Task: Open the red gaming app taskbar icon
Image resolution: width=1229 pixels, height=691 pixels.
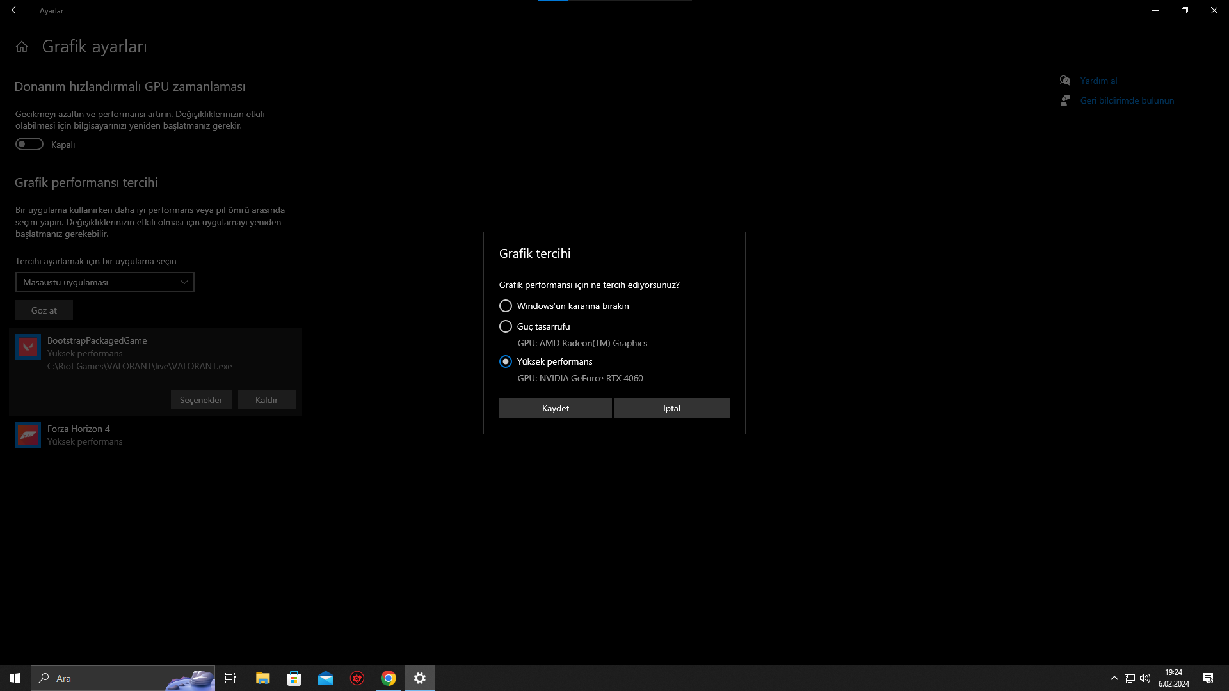Action: (357, 678)
